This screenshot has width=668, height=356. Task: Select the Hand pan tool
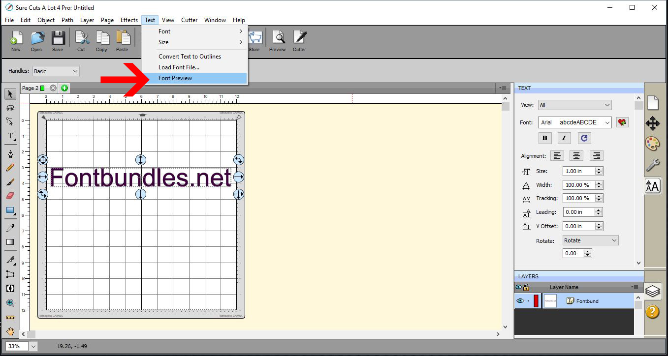click(x=10, y=331)
